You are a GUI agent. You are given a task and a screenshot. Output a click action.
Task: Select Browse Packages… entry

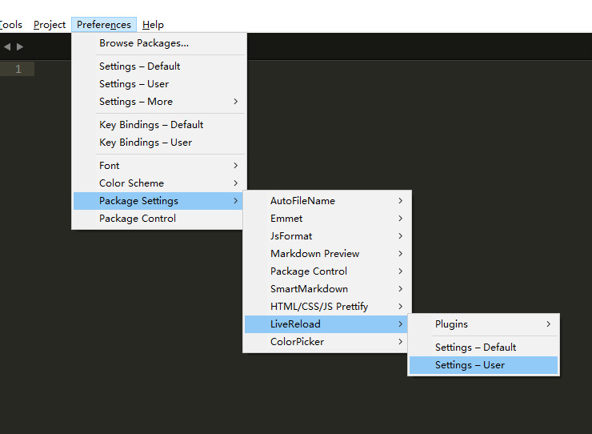coord(158,43)
